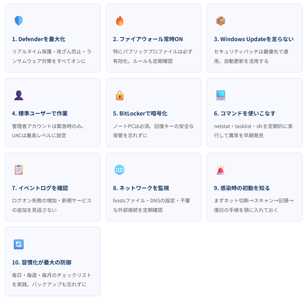The width and height of the screenshot is (305, 297).
Task: Click the package box Windows Update icon
Action: tap(220, 21)
